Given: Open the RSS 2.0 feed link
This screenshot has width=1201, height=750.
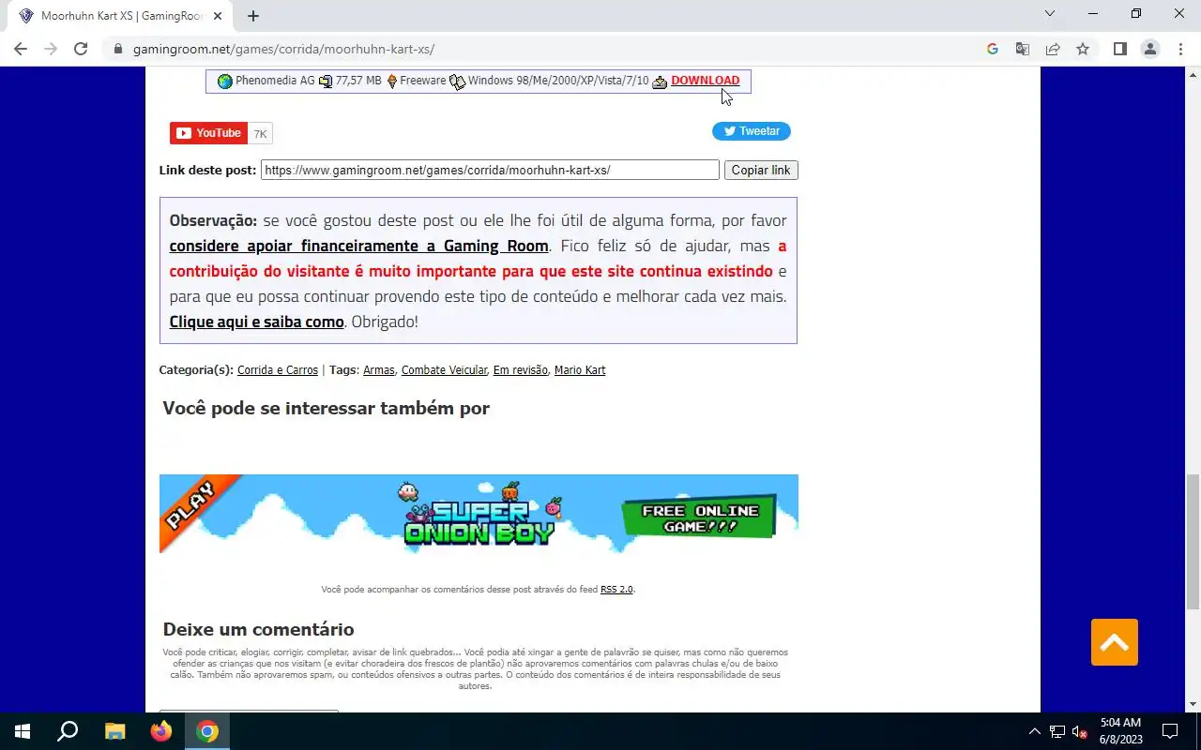Looking at the screenshot, I should coord(616,590).
